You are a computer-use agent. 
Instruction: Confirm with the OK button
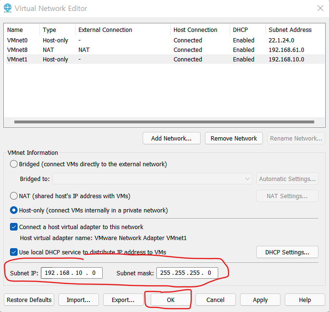click(171, 300)
